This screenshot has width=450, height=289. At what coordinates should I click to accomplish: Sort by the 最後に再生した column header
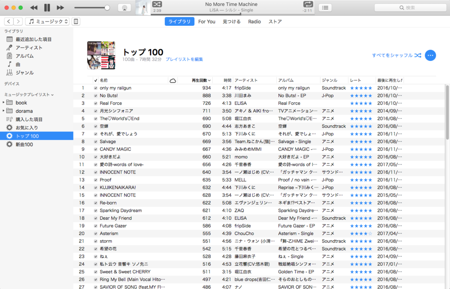point(390,80)
